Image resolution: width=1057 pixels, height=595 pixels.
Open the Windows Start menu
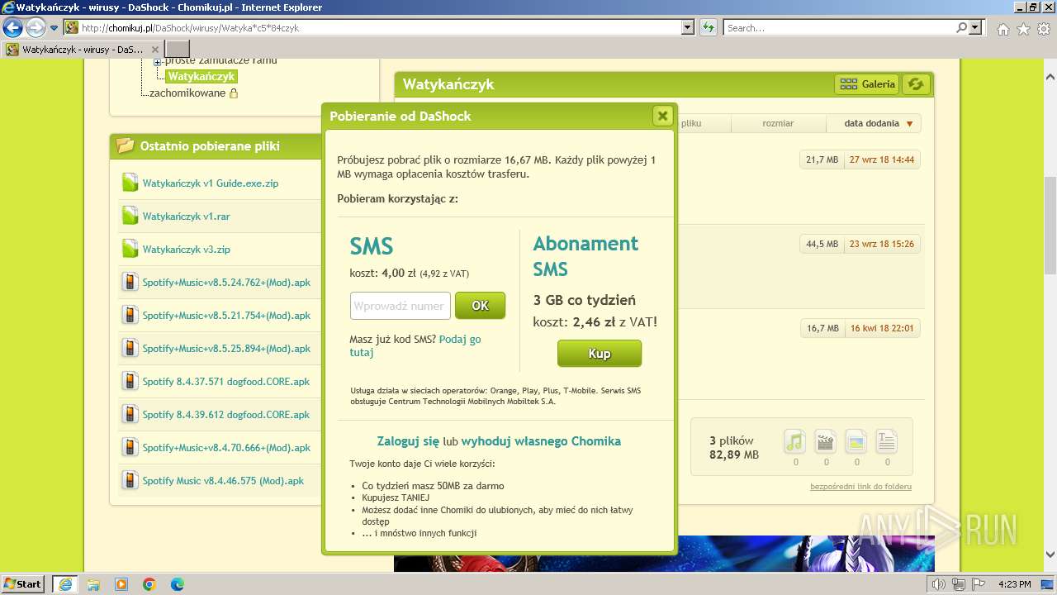coord(22,583)
